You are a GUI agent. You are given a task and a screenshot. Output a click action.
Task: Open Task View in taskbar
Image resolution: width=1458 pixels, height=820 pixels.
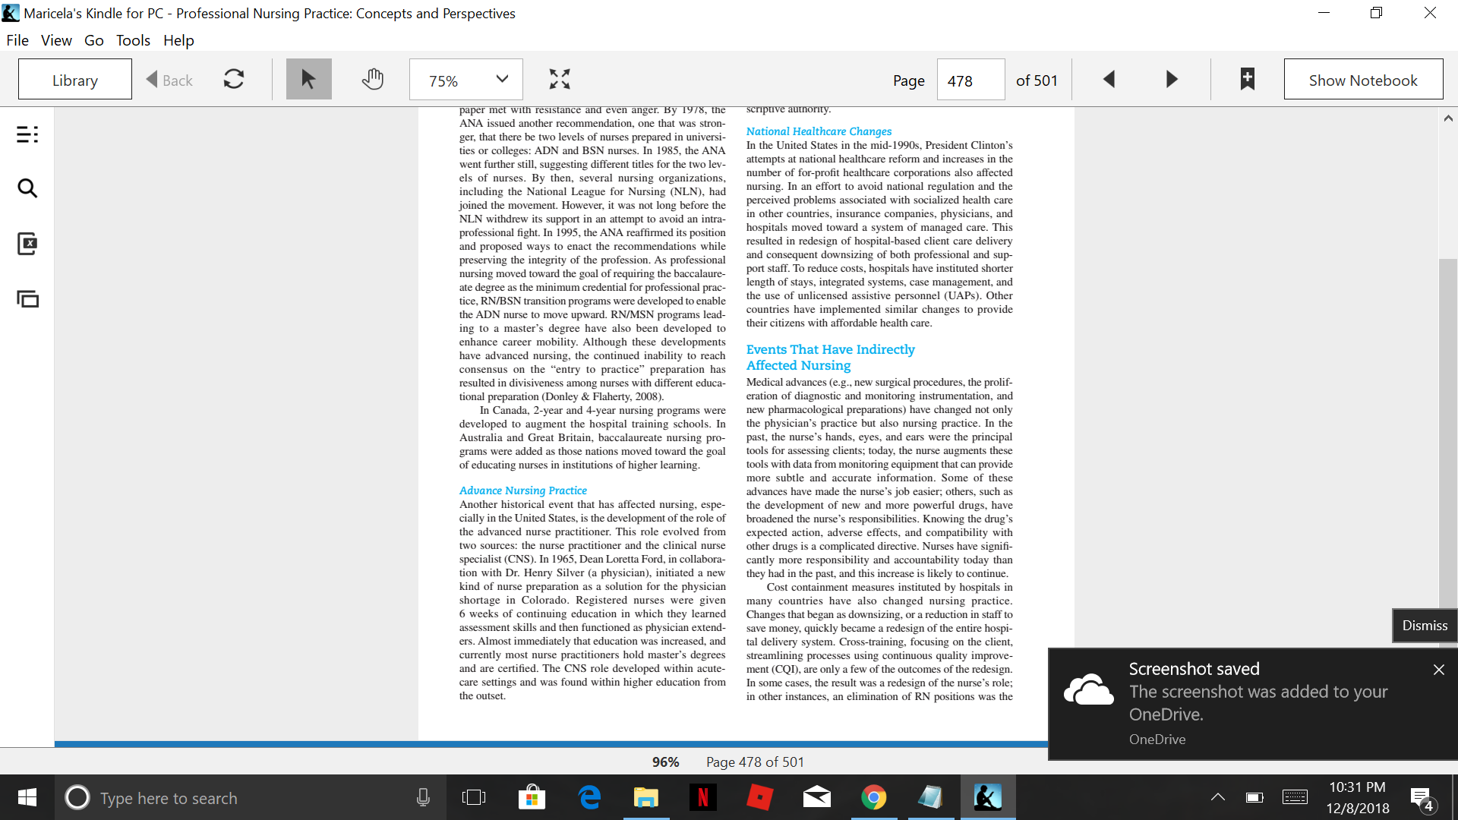click(474, 797)
